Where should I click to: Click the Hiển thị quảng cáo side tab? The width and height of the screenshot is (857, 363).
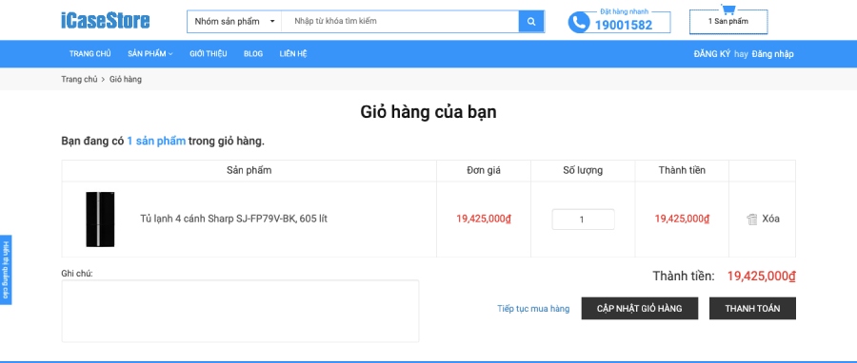pyautogui.click(x=6, y=270)
